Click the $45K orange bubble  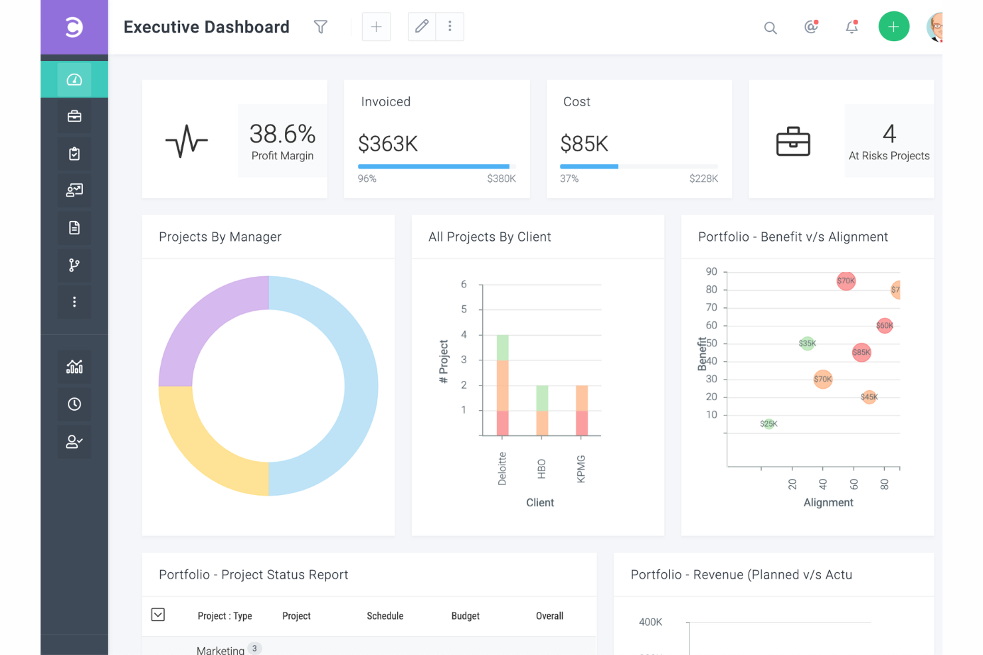click(869, 397)
